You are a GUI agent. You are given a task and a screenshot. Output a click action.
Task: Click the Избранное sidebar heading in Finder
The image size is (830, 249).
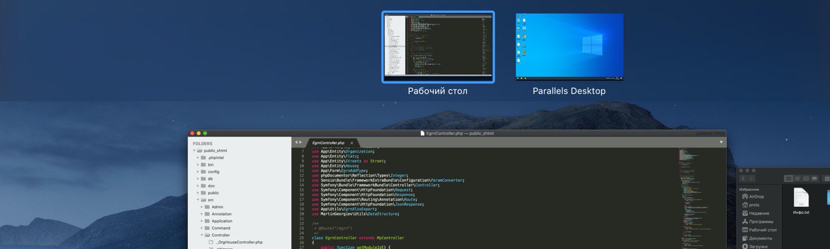[749, 189]
